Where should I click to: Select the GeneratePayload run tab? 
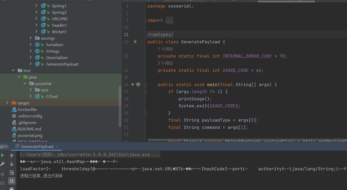37,146
